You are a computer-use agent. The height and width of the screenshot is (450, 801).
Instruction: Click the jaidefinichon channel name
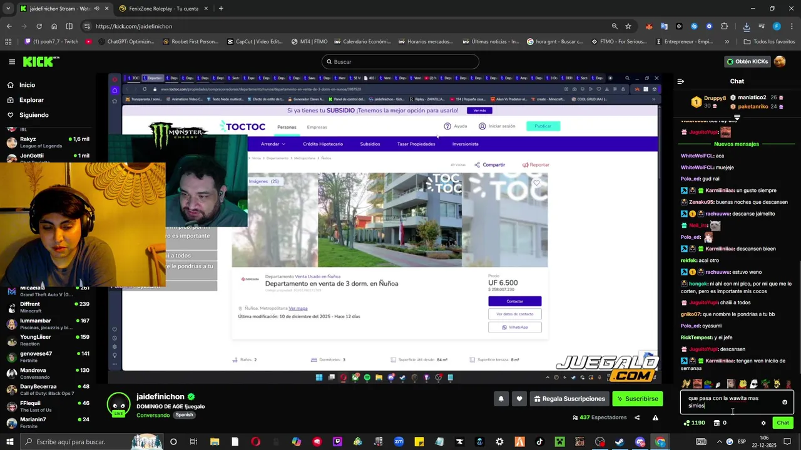click(160, 396)
